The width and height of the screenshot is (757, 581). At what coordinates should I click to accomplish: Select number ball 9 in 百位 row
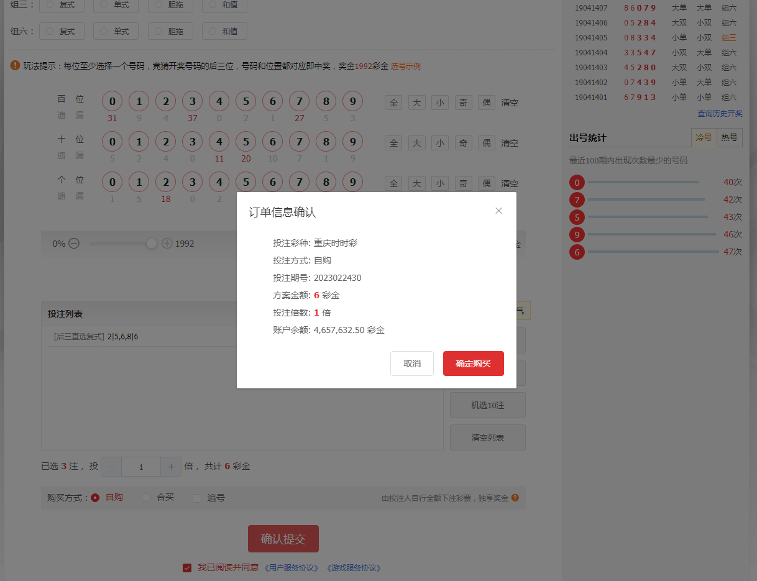[352, 102]
